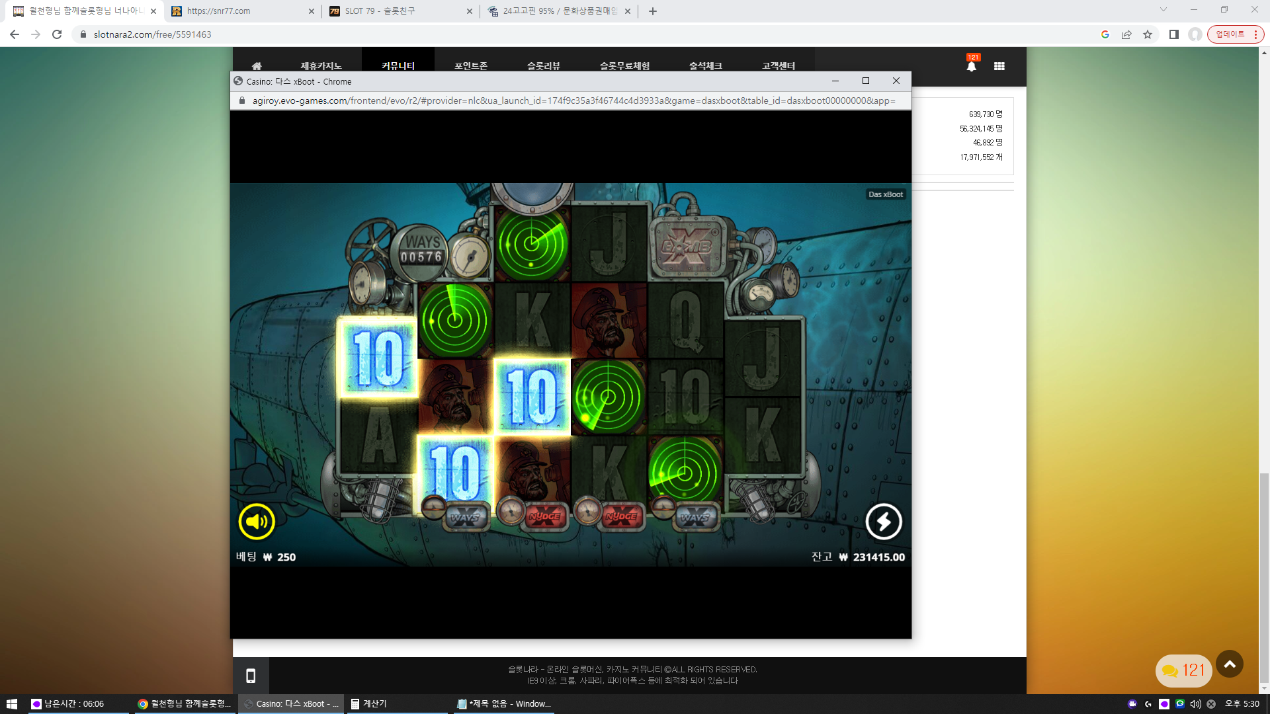Click the 업데이트 update button
Viewport: 1270px width, 714px height.
[1230, 34]
